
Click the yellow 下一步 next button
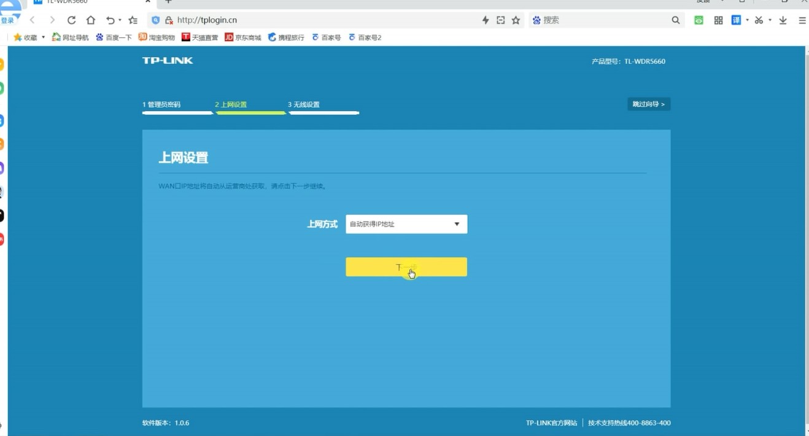click(x=406, y=267)
